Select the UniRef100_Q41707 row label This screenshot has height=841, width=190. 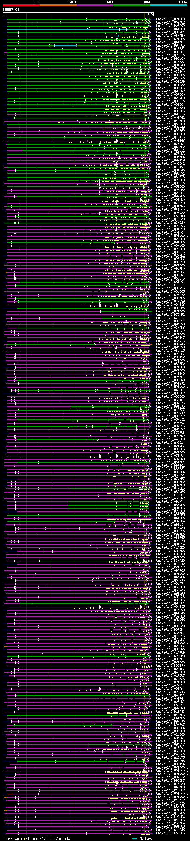coord(170,42)
